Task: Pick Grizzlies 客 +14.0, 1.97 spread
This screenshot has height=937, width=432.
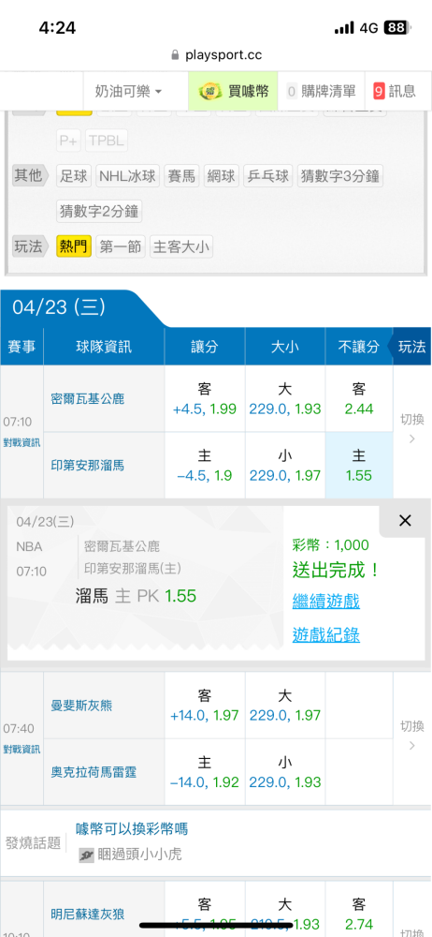Action: 205,706
